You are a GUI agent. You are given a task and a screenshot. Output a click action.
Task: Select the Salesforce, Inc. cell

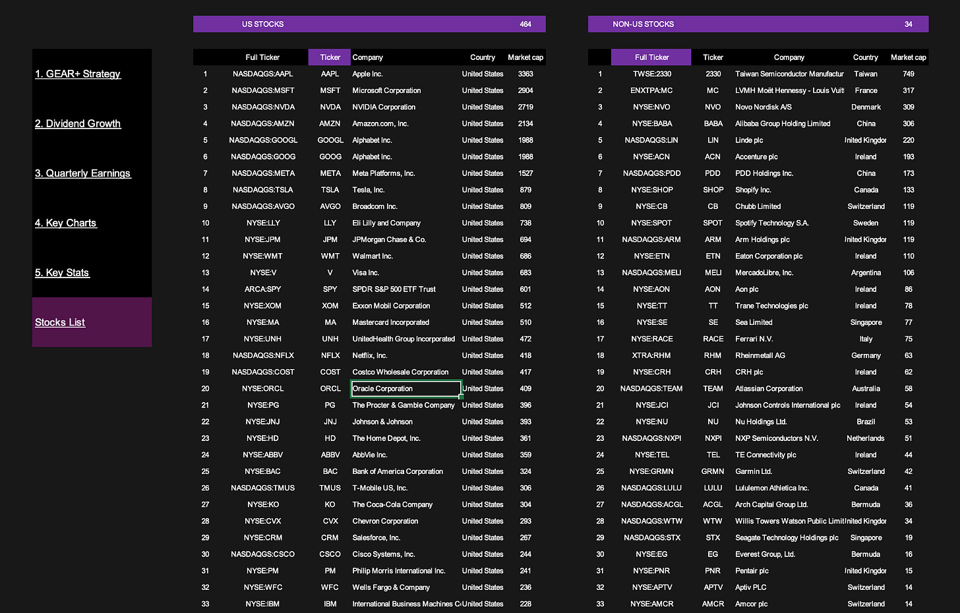[x=376, y=538]
